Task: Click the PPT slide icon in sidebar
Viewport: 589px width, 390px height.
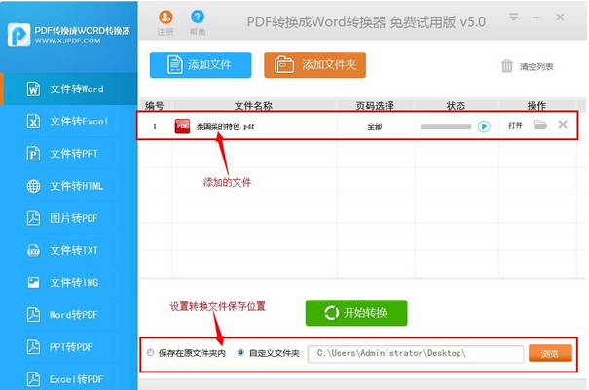Action: coord(33,154)
